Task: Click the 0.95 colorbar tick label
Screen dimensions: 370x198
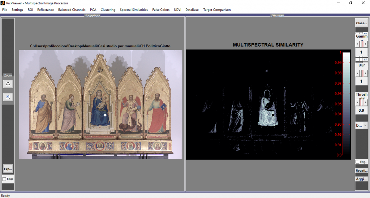Action: (338, 104)
